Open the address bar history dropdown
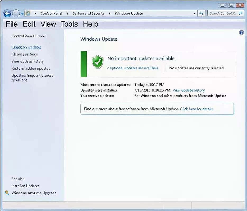 [x=195, y=13]
